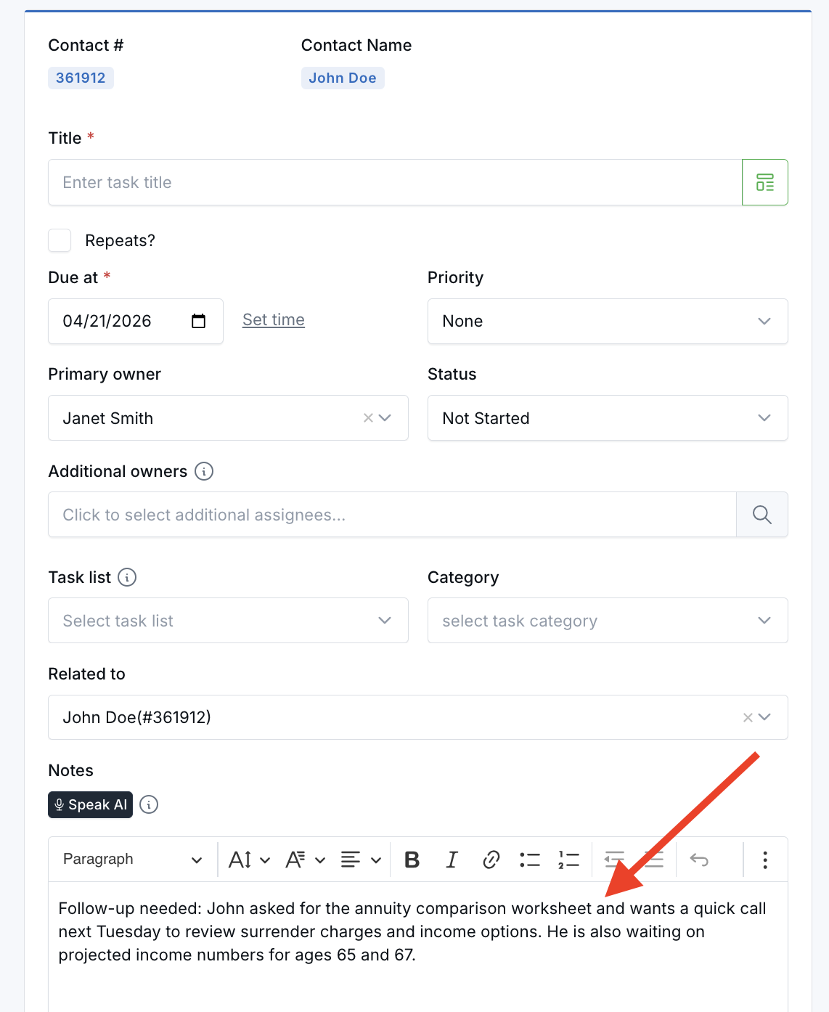Click the info icon next to Additional owners
The width and height of the screenshot is (829, 1012).
point(205,471)
